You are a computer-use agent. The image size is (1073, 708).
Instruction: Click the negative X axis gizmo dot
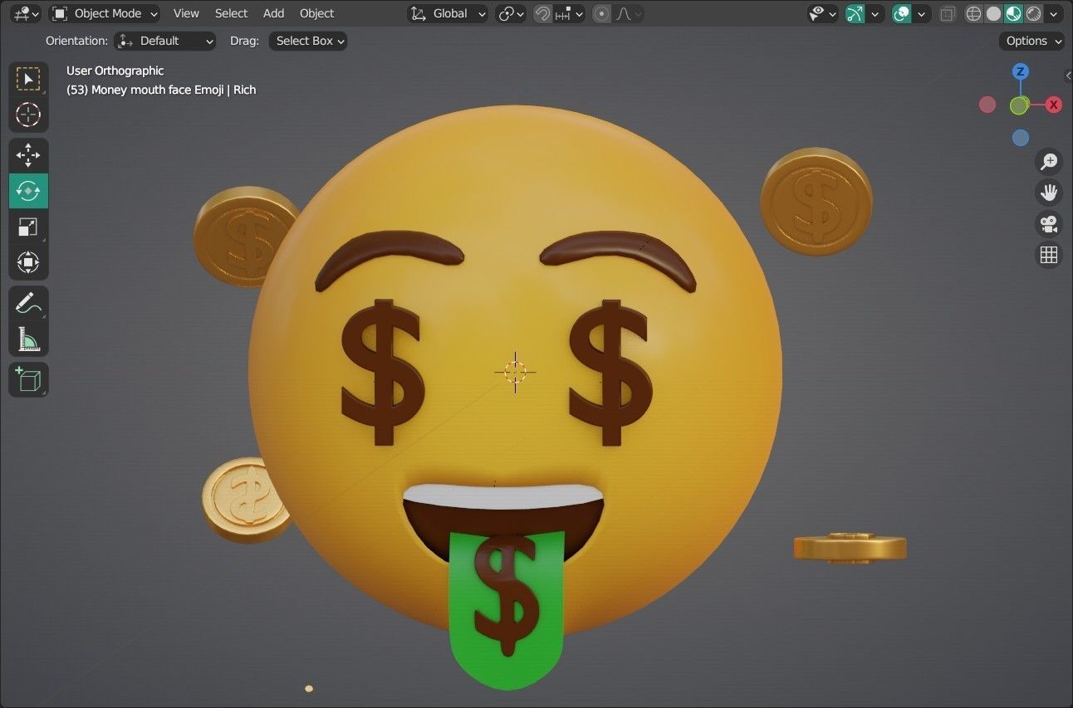click(x=987, y=105)
